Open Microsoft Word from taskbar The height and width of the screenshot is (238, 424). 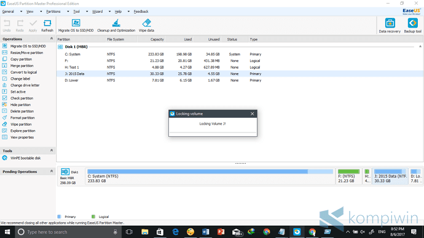(x=205, y=232)
